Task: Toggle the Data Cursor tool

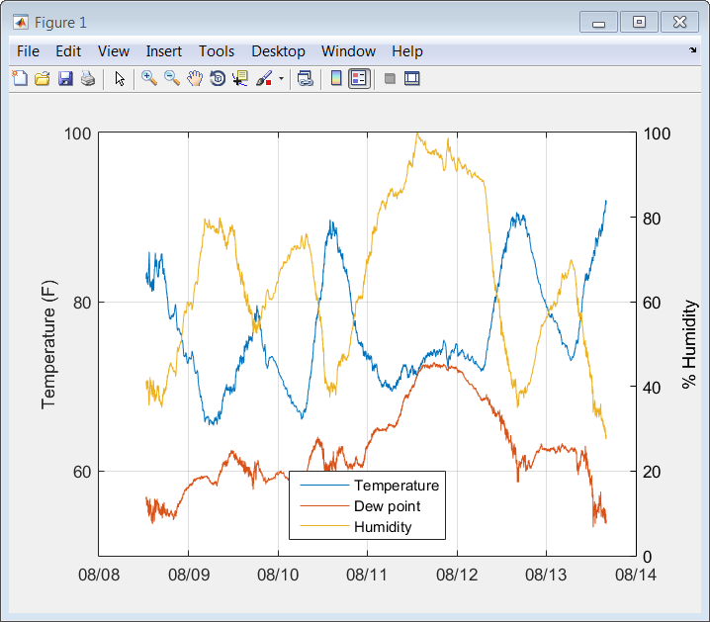Action: pos(240,79)
